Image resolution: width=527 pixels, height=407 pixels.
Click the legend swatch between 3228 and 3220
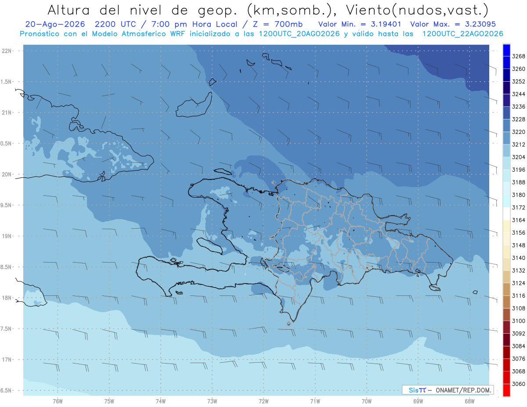coord(506,126)
